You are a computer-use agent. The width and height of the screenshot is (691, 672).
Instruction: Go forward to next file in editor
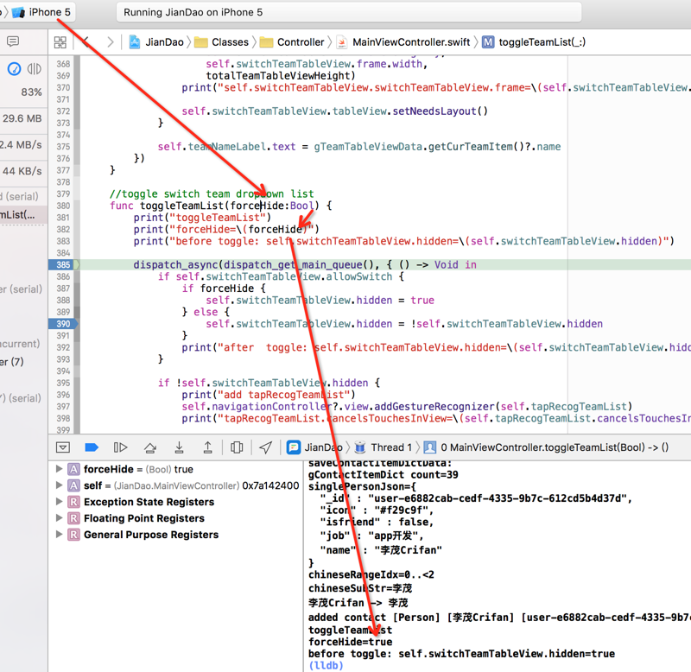[x=110, y=42]
